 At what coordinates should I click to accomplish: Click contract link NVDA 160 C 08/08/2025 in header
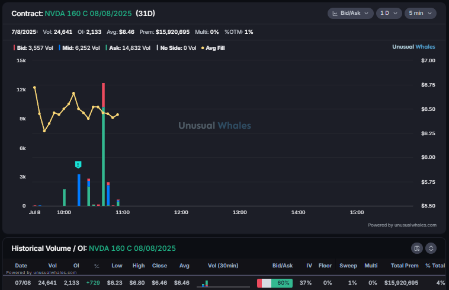point(88,14)
